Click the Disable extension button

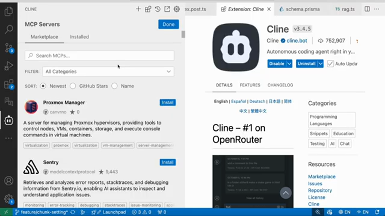pos(276,64)
